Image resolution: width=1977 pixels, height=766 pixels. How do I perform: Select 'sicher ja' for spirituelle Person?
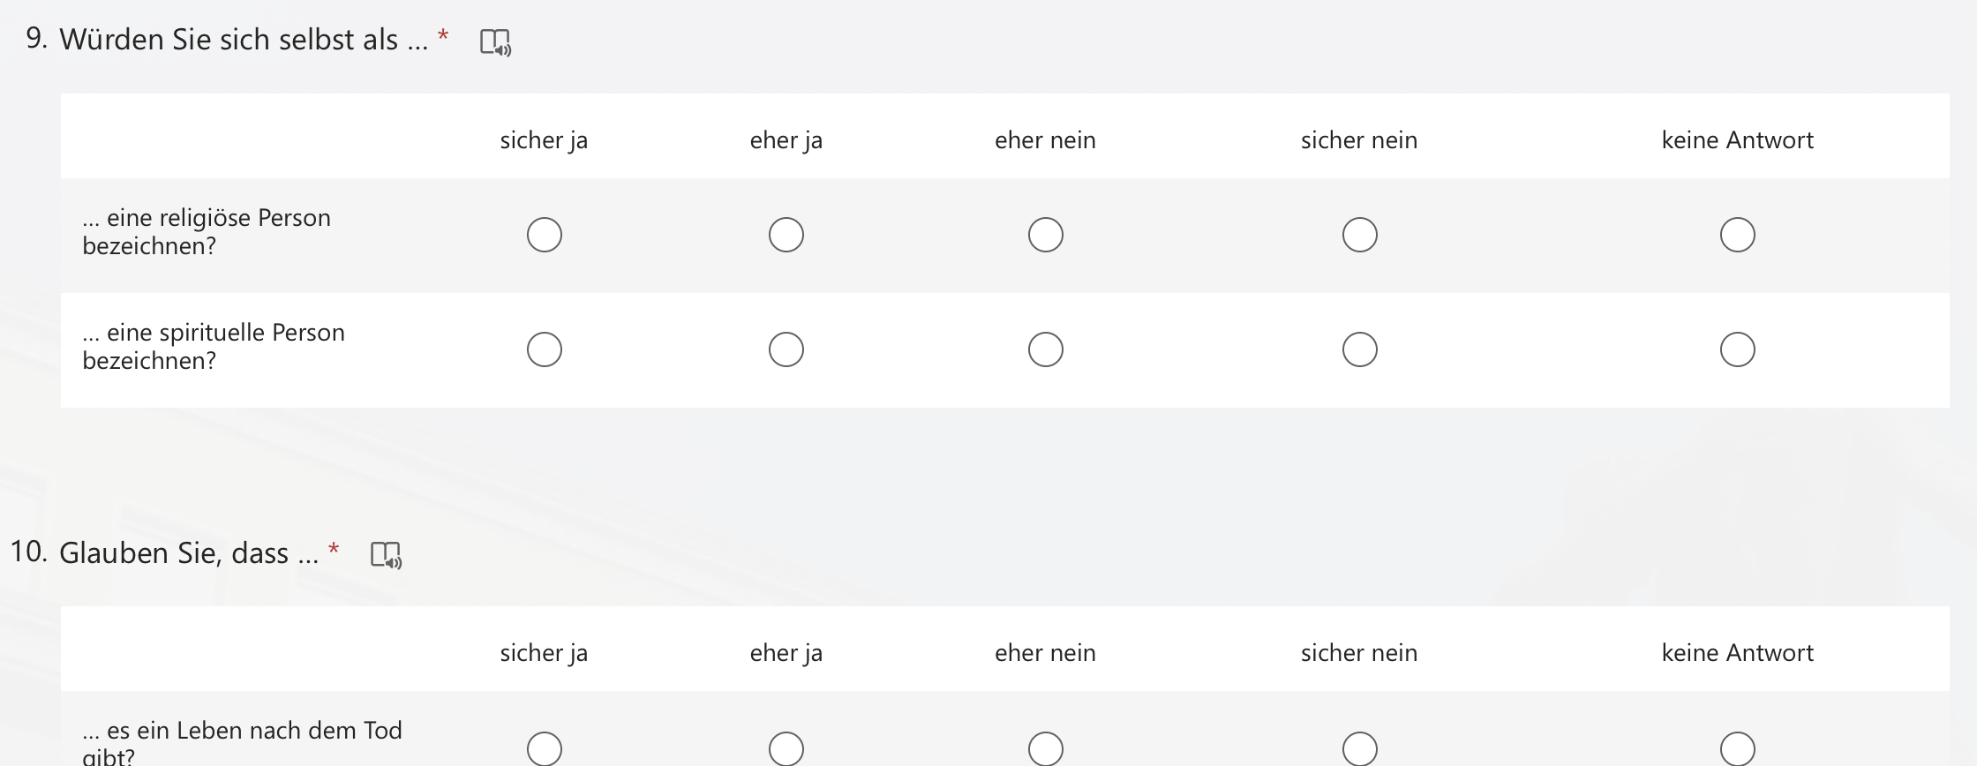pos(545,349)
